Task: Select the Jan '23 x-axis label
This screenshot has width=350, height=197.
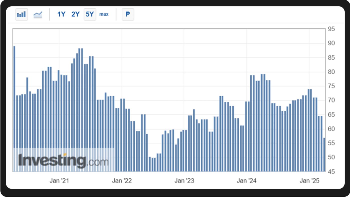Action: coord(184,181)
